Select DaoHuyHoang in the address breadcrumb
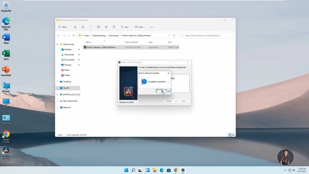This screenshot has width=309, height=174. coord(99,36)
